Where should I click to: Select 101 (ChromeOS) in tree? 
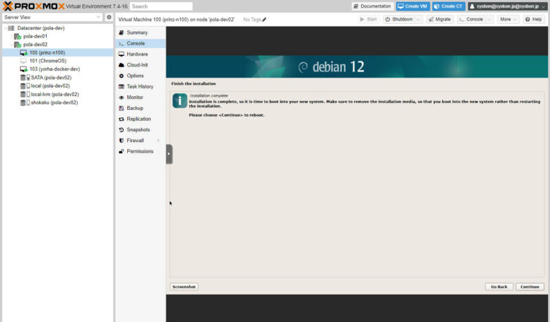tap(58, 61)
